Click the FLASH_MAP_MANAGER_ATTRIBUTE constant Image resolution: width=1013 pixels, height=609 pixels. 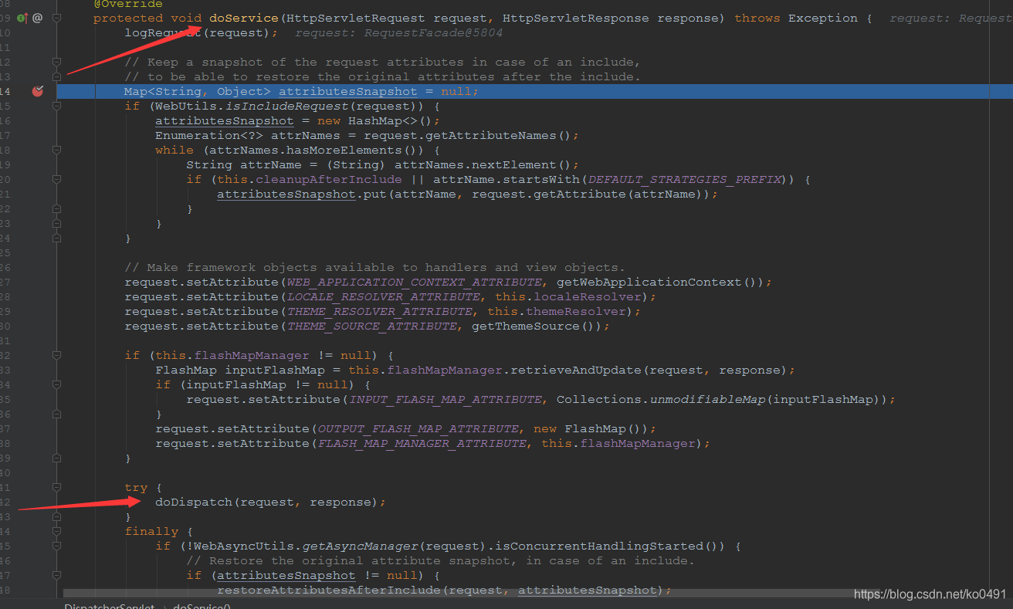pos(422,443)
